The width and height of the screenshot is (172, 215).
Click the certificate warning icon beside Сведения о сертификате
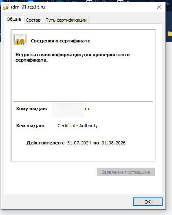[20, 40]
